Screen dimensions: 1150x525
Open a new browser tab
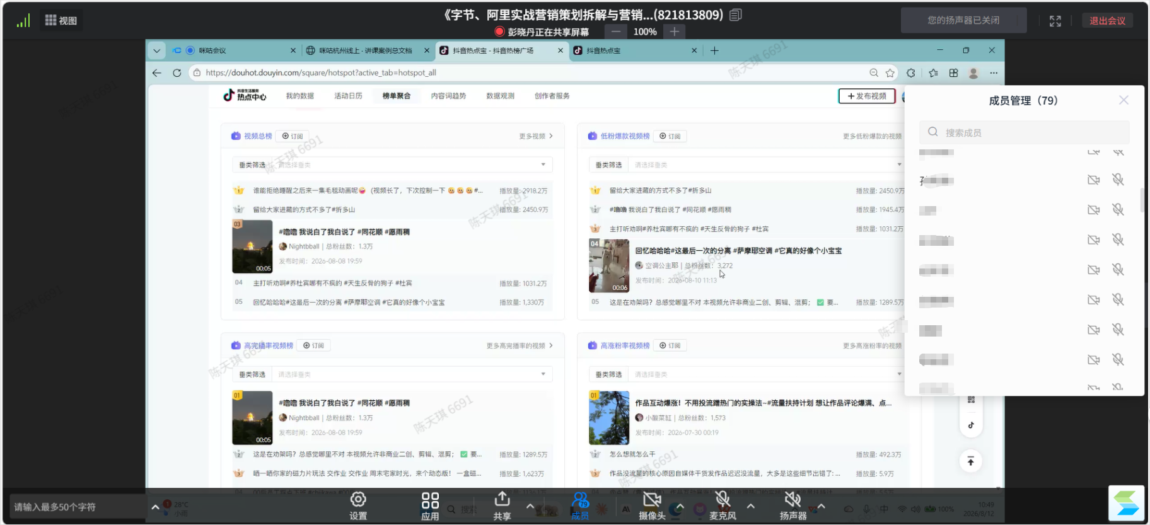coord(714,50)
